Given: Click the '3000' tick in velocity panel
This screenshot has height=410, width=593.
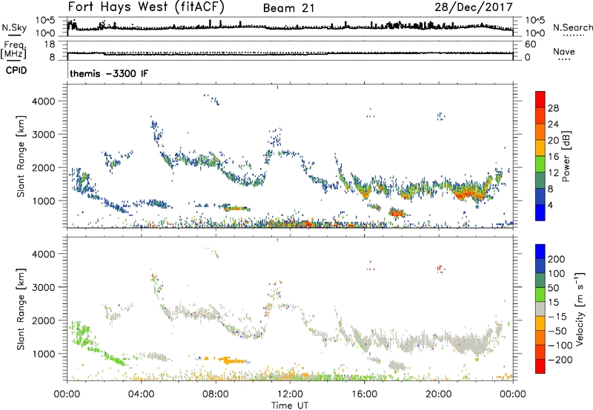Looking at the screenshot, I should coord(44,287).
